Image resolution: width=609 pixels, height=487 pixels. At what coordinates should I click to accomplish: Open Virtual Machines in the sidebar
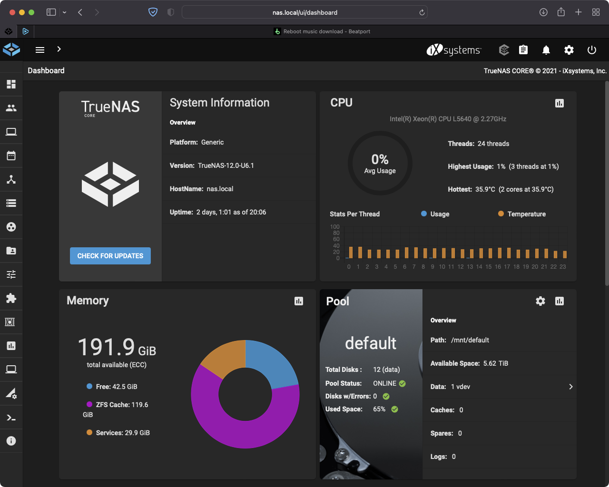[11, 370]
